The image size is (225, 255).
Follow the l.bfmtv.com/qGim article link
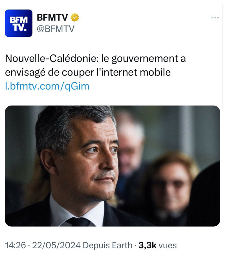tap(47, 86)
